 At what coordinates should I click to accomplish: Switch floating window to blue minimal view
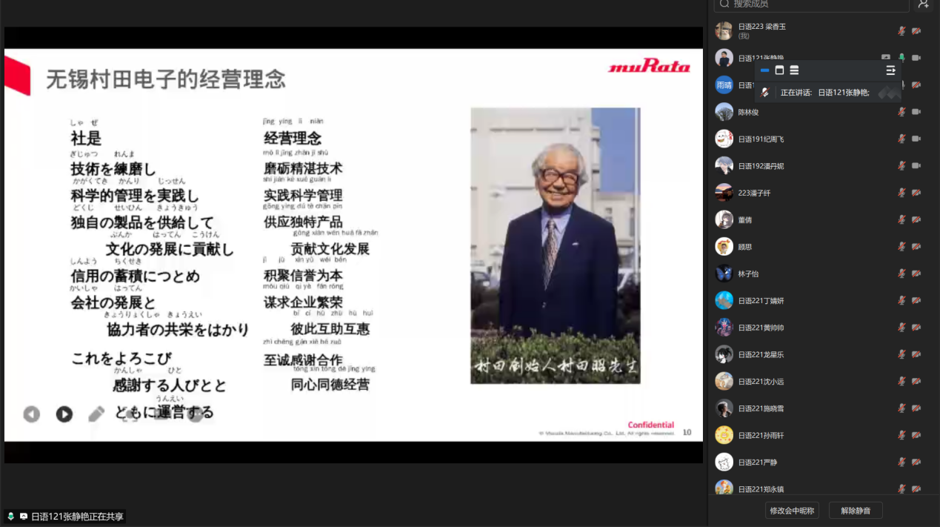click(x=765, y=70)
